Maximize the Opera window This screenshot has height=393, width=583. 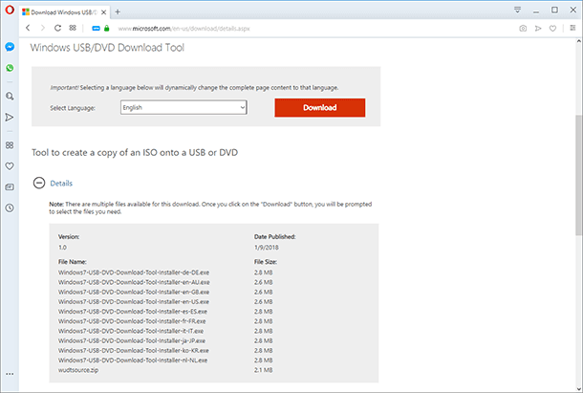[x=554, y=11]
